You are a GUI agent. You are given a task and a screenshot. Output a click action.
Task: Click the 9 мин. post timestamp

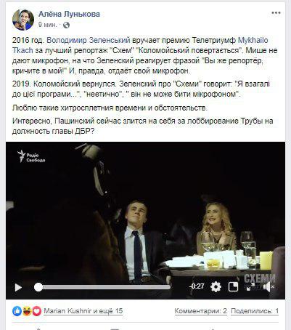point(47,25)
